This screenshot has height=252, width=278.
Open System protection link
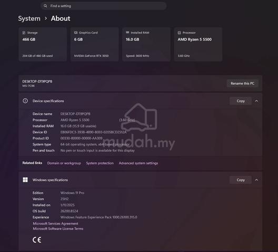click(x=100, y=163)
